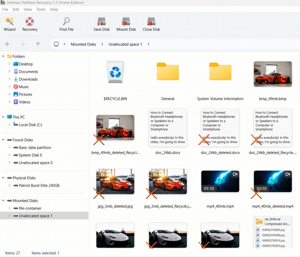Select the System Volume Information folder
Image resolution: width=300 pixels, height=257 pixels.
pos(220,72)
